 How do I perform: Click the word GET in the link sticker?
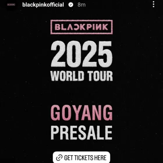(68, 158)
